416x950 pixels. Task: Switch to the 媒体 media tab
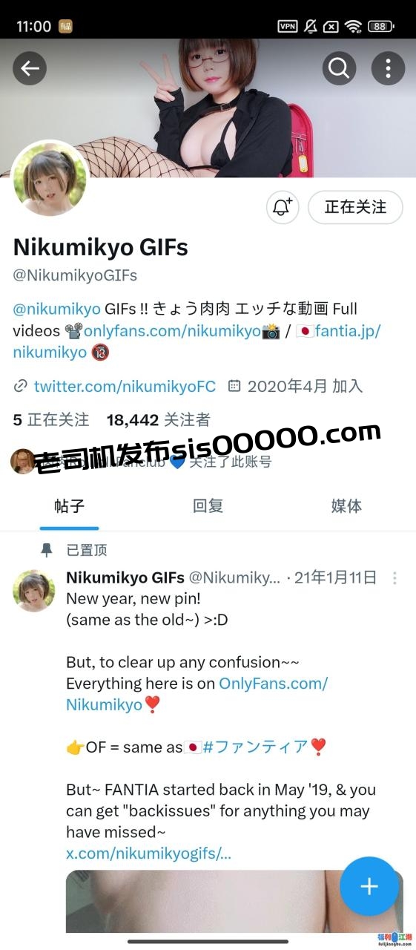point(346,506)
